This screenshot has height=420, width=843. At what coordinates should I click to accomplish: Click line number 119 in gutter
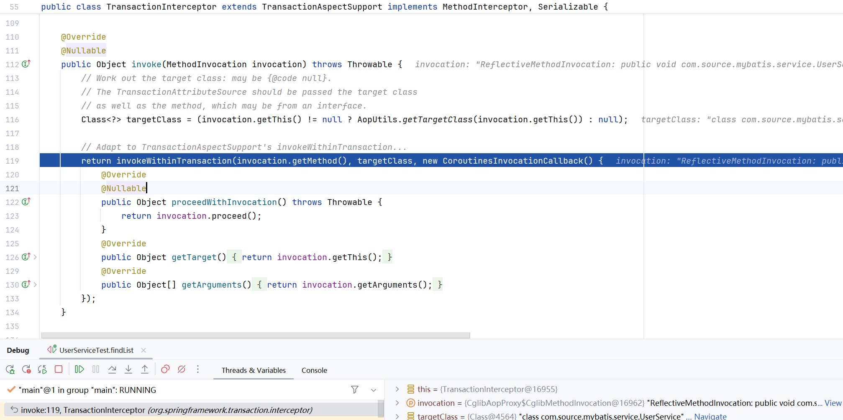pyautogui.click(x=12, y=161)
